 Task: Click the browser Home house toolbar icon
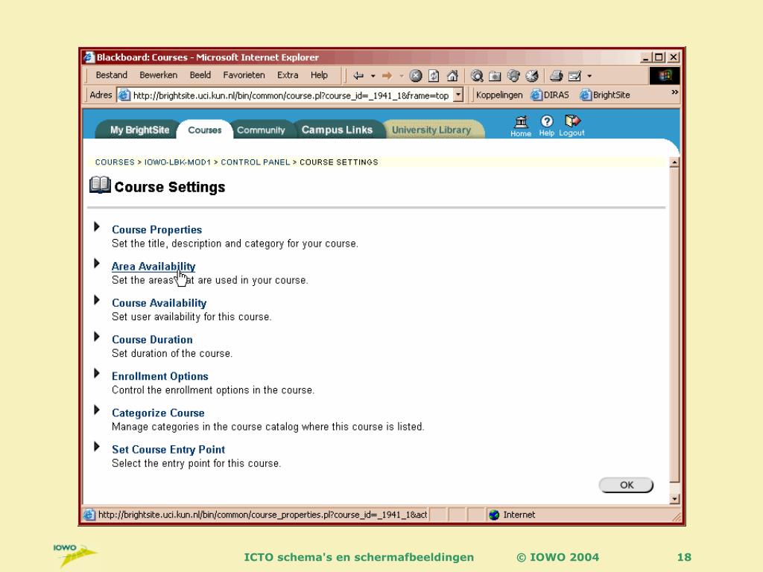coord(452,76)
